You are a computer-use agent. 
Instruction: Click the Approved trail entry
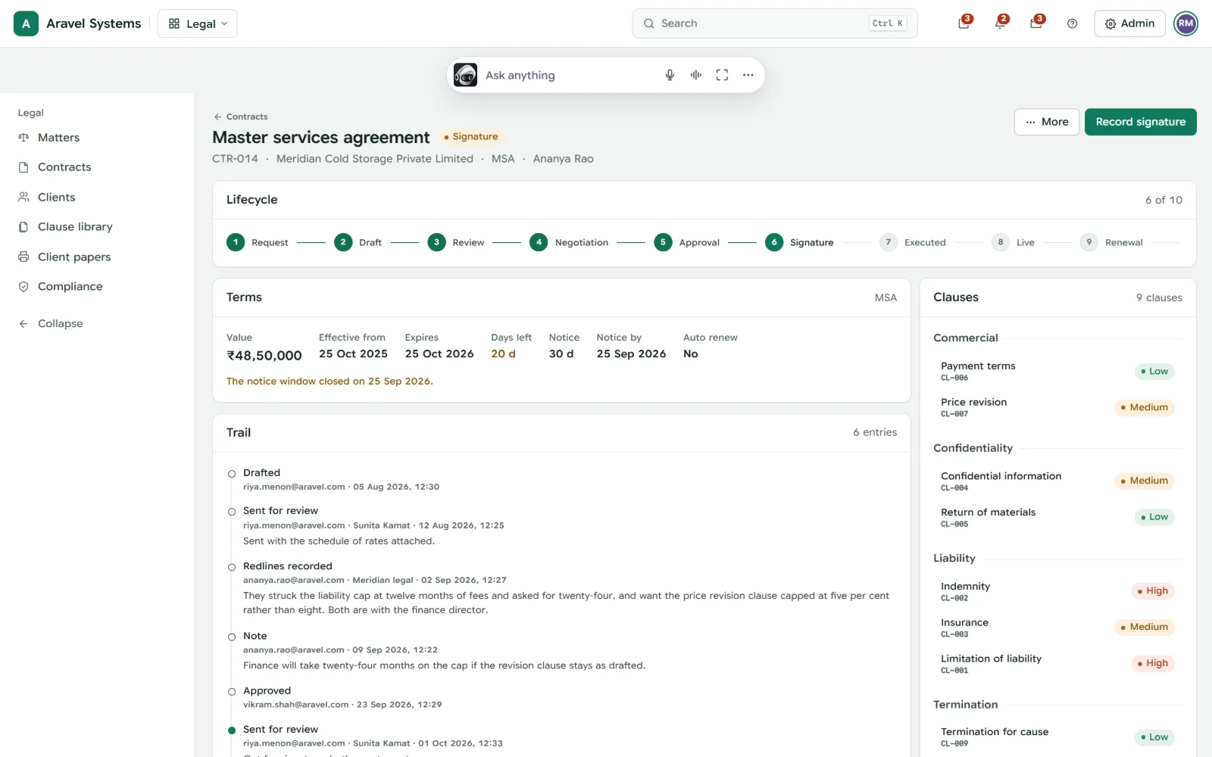(x=561, y=697)
